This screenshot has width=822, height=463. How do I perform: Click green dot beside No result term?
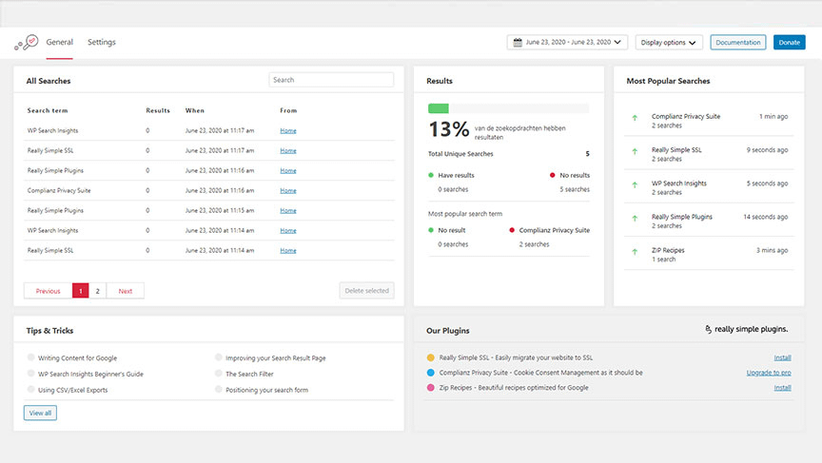[431, 230]
